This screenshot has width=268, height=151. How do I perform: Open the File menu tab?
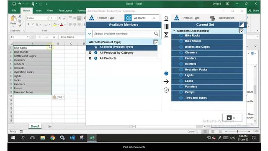[x=14, y=10]
